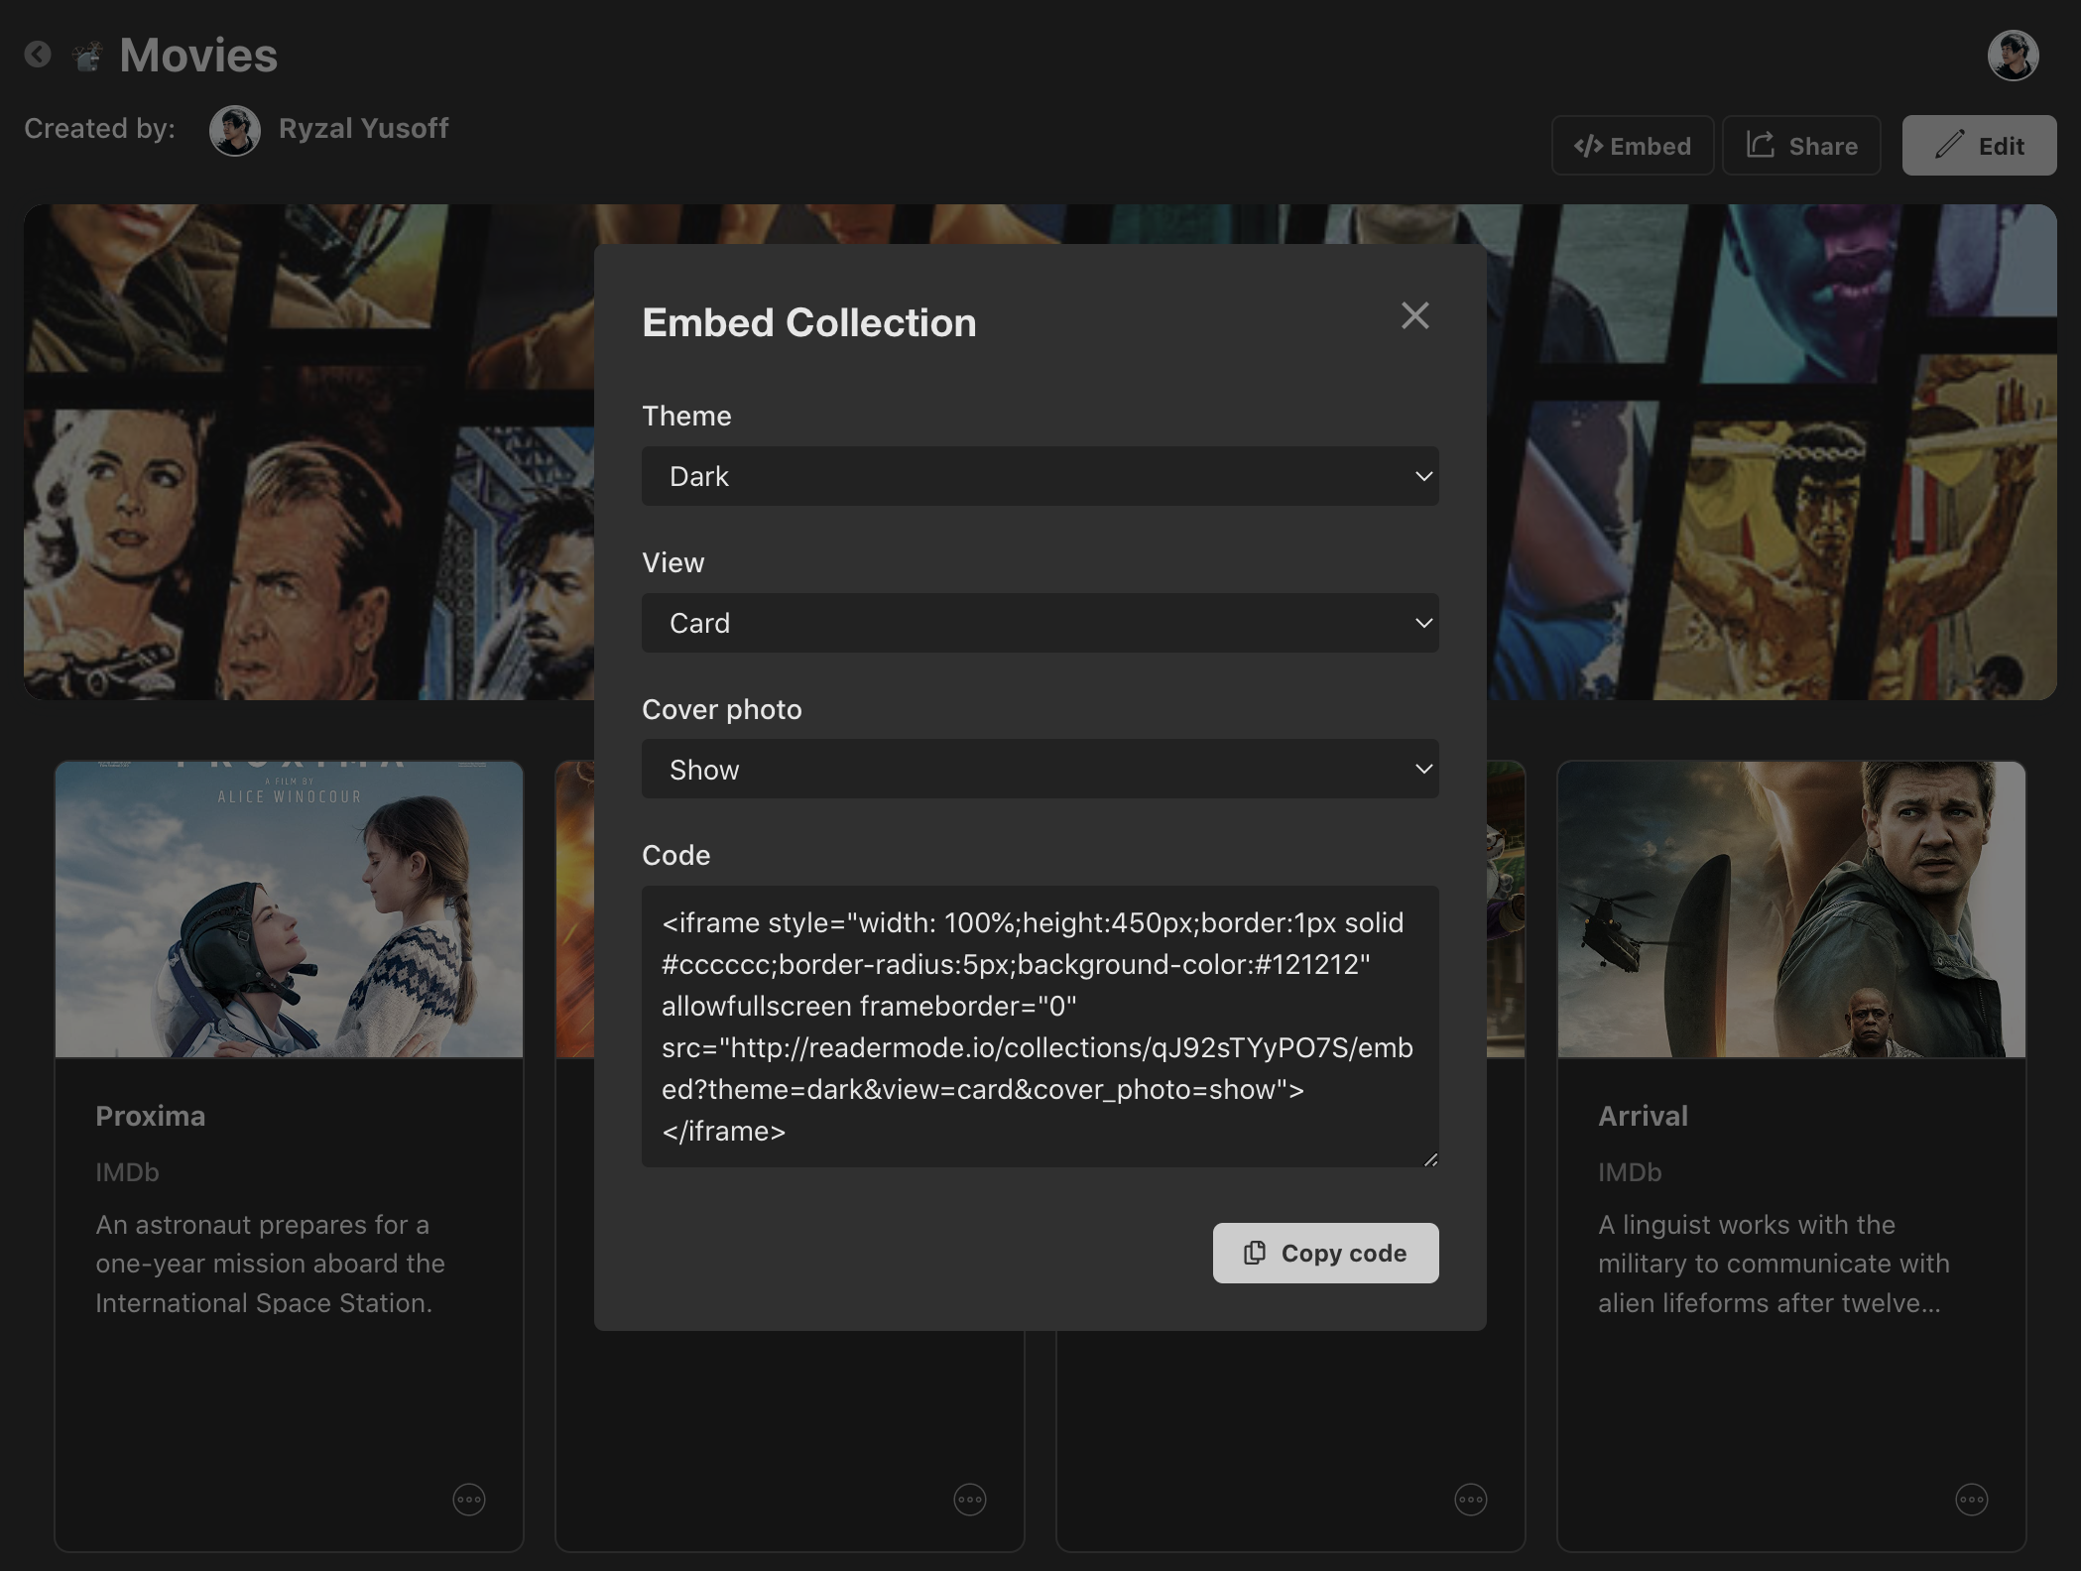Open the author name Ryzal Yusoff
The height and width of the screenshot is (1571, 2081).
click(x=363, y=128)
